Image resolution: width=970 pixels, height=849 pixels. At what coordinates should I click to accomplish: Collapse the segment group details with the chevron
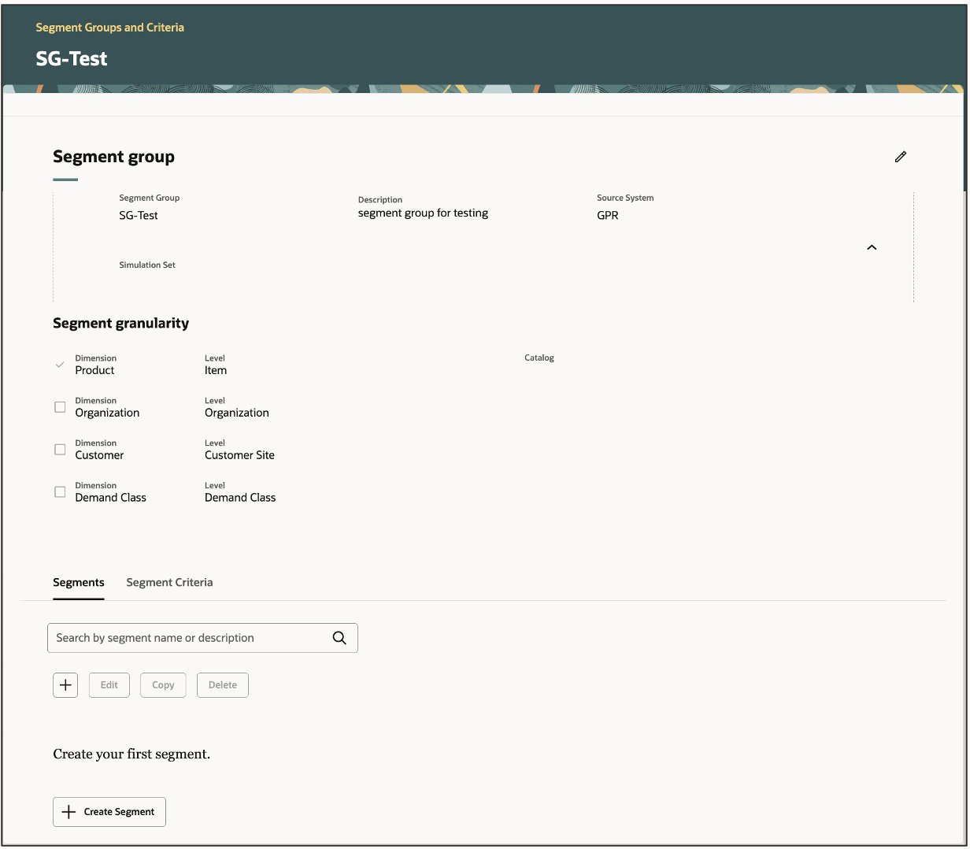872,247
